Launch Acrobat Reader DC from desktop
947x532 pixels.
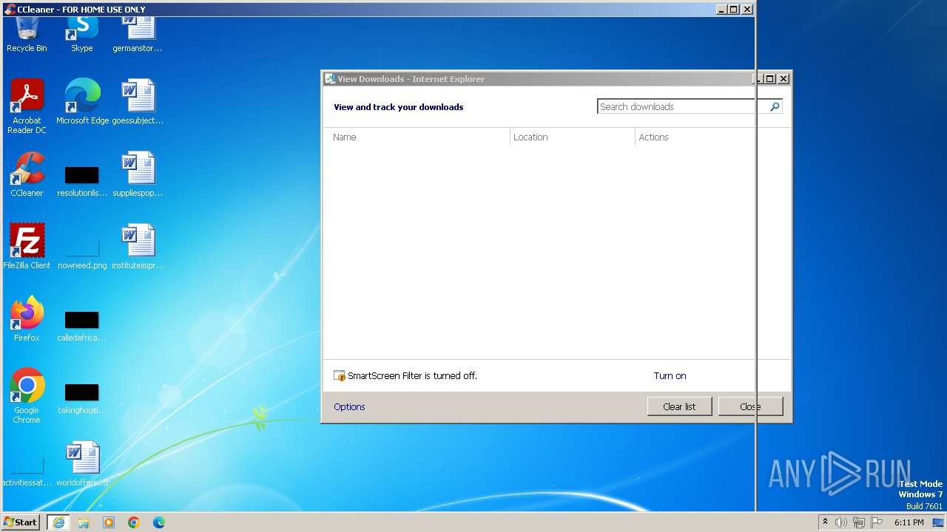click(27, 106)
